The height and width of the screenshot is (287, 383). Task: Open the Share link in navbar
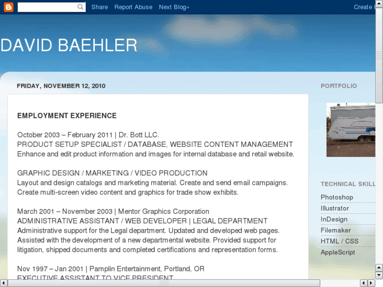[100, 7]
